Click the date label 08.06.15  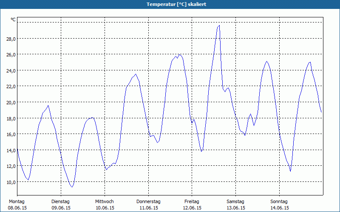point(17,208)
